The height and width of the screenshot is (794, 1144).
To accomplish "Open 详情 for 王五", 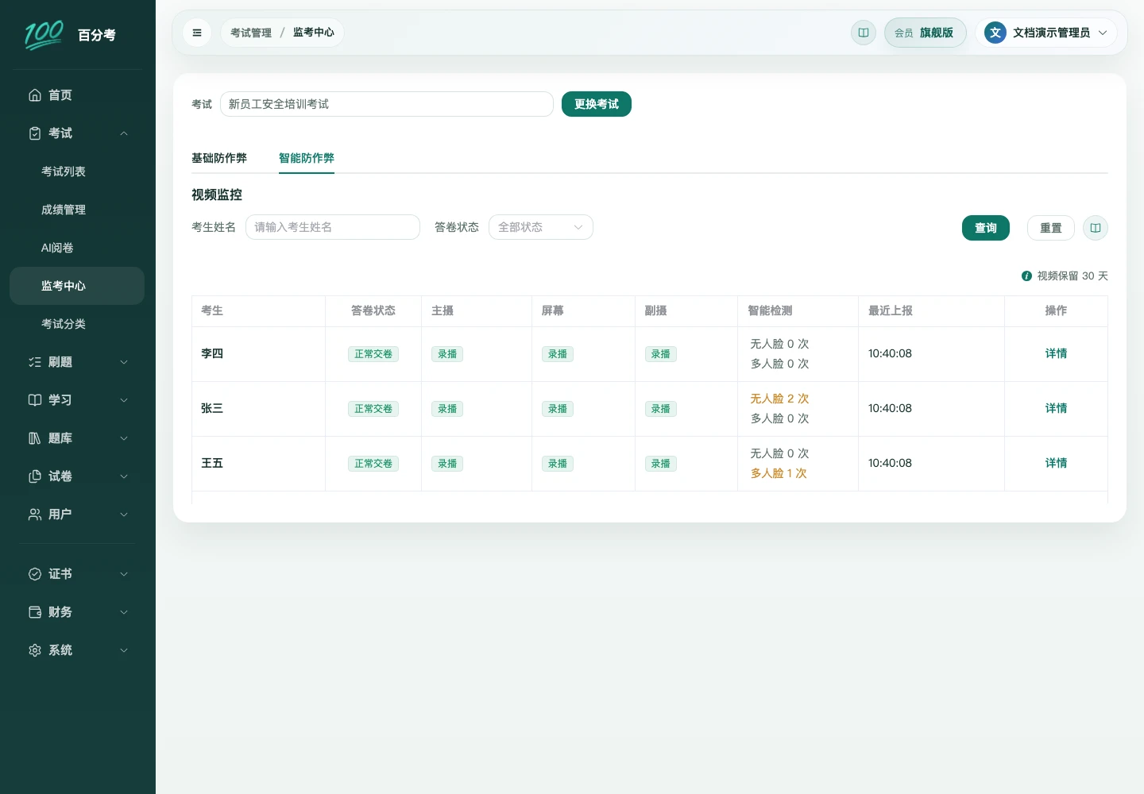I will pos(1056,463).
